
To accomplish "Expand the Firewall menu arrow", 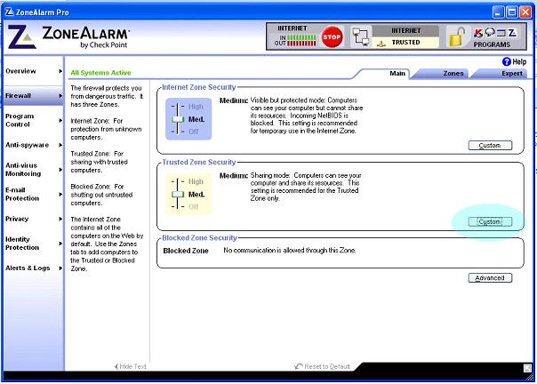I will click(60, 96).
